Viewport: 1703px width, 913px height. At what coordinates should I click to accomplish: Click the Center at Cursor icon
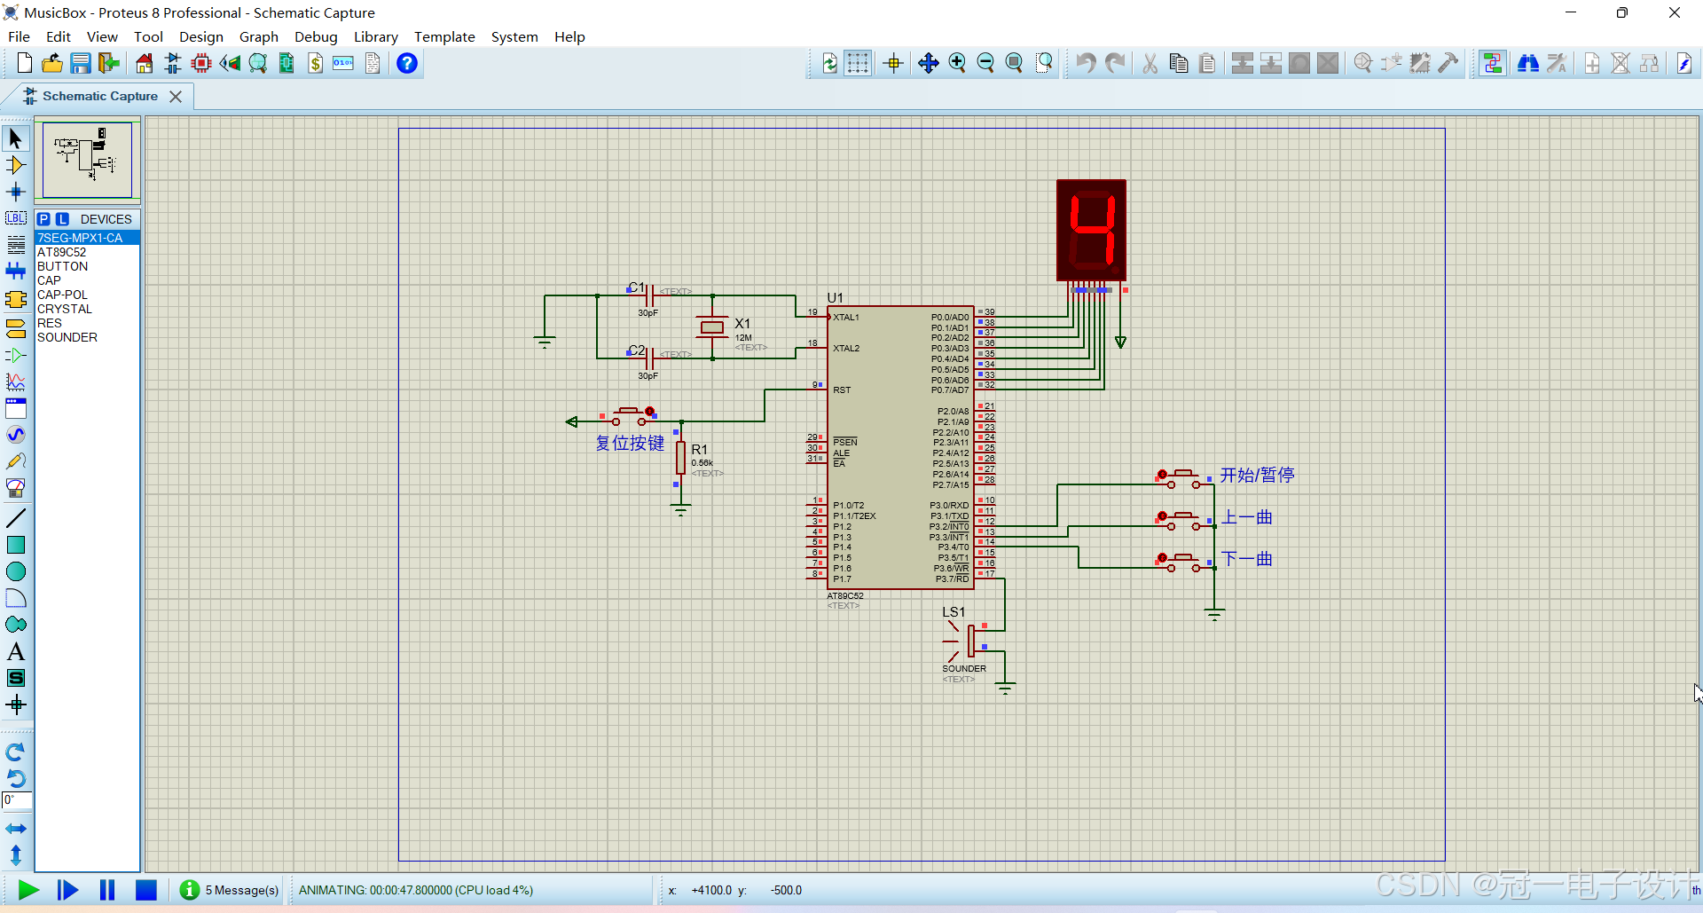tap(929, 63)
